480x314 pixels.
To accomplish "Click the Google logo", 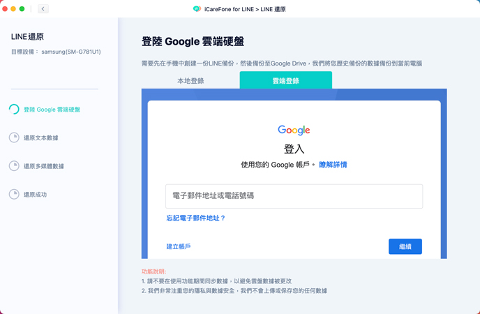I will tap(294, 130).
